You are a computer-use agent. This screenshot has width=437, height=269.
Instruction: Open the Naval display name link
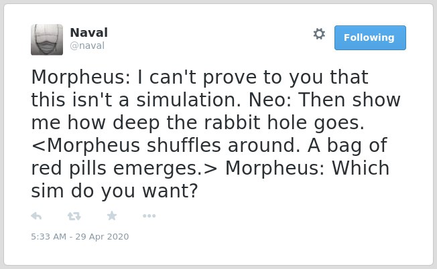coord(89,33)
